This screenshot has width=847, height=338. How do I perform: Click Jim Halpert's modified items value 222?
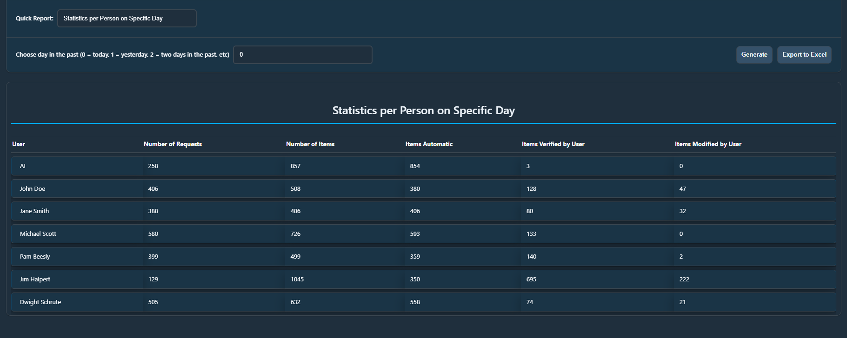[684, 279]
